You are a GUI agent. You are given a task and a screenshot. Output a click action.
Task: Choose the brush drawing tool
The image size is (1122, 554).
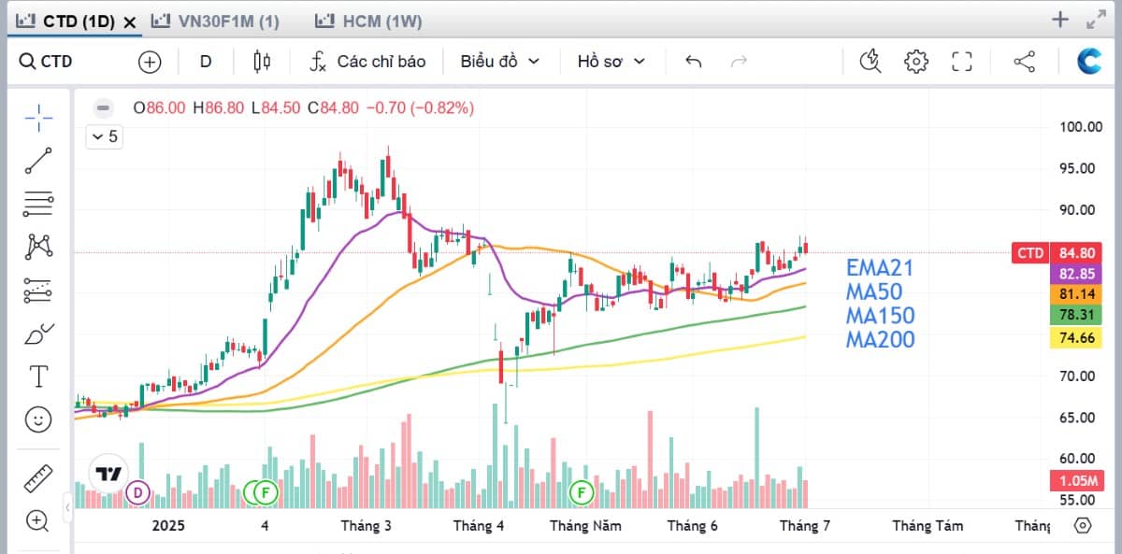[38, 334]
